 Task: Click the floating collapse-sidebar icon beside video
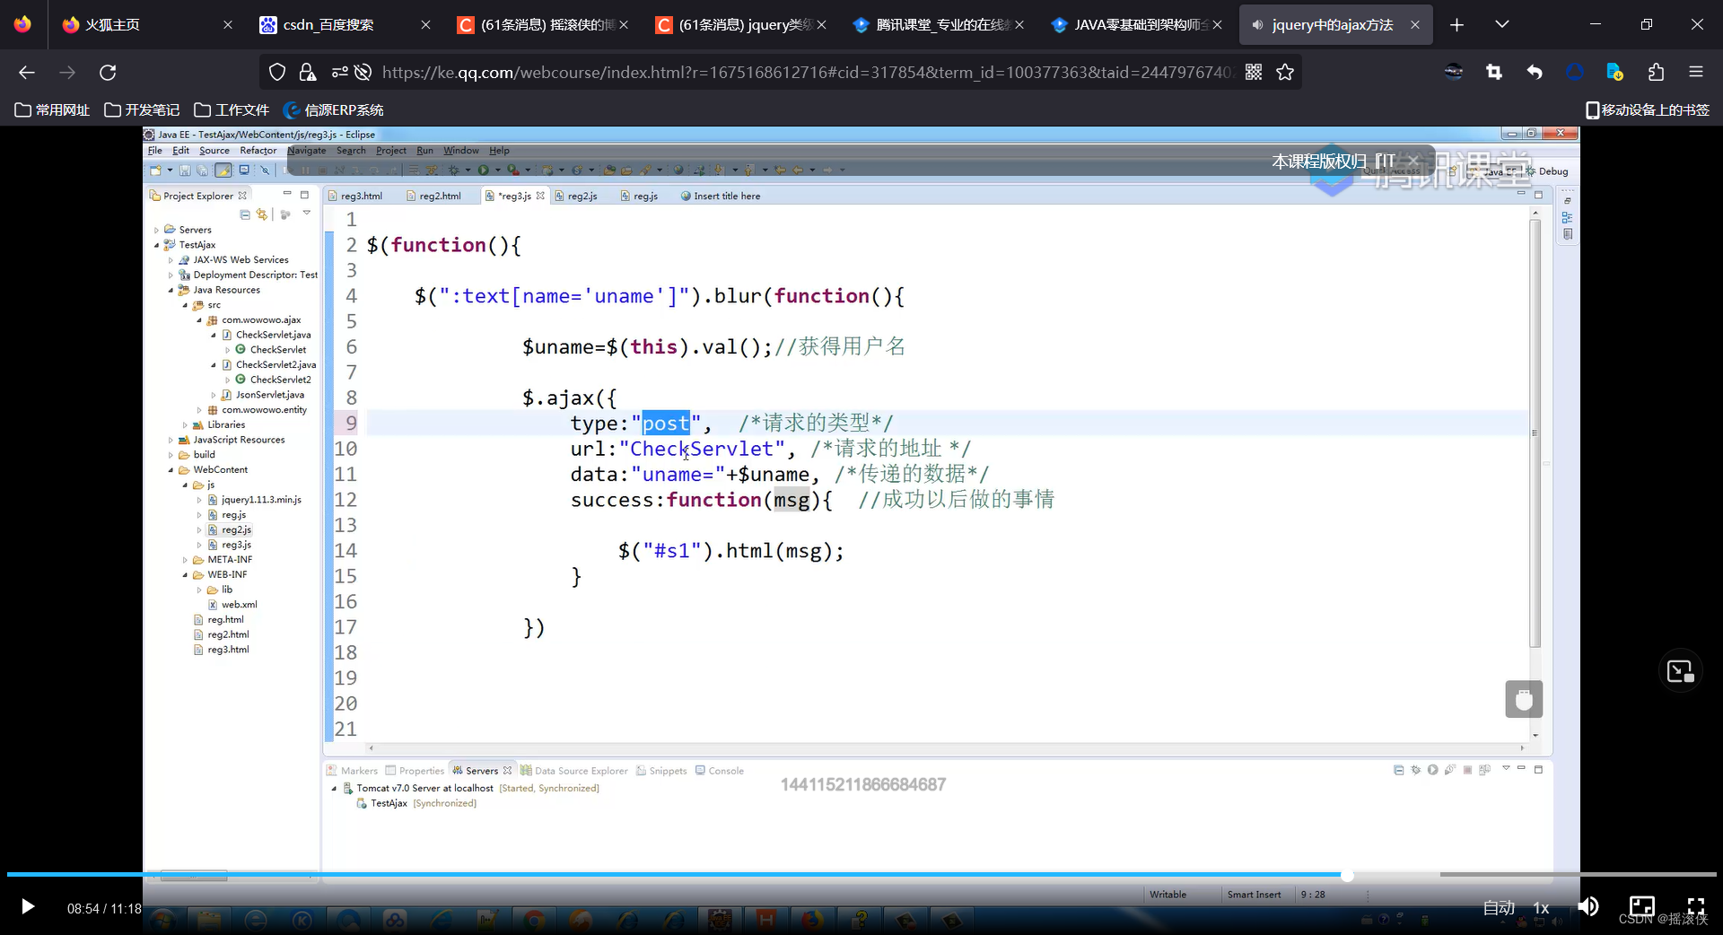tap(1680, 670)
